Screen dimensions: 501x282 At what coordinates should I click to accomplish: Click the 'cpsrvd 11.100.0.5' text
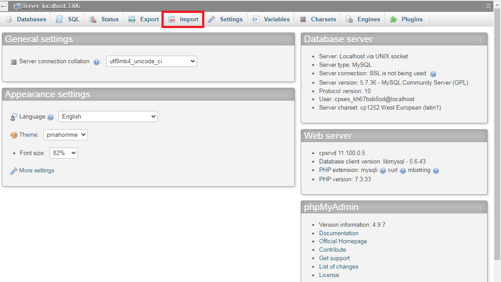click(342, 153)
